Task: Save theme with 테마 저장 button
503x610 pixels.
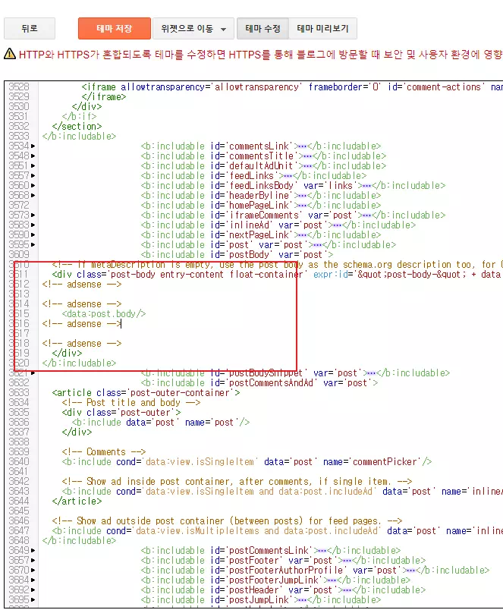Action: pos(115,28)
